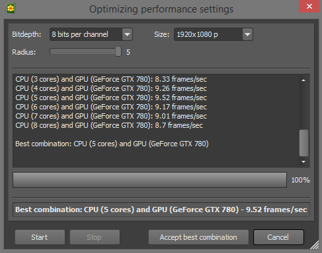The width and height of the screenshot is (322, 253).
Task: Click the app icon in the title bar
Action: pos(11,9)
